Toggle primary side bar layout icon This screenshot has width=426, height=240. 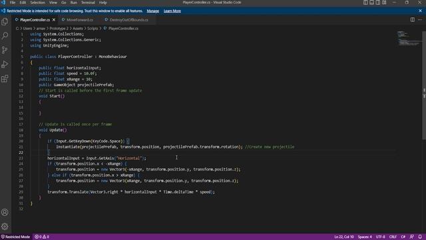pyautogui.click(x=365, y=3)
